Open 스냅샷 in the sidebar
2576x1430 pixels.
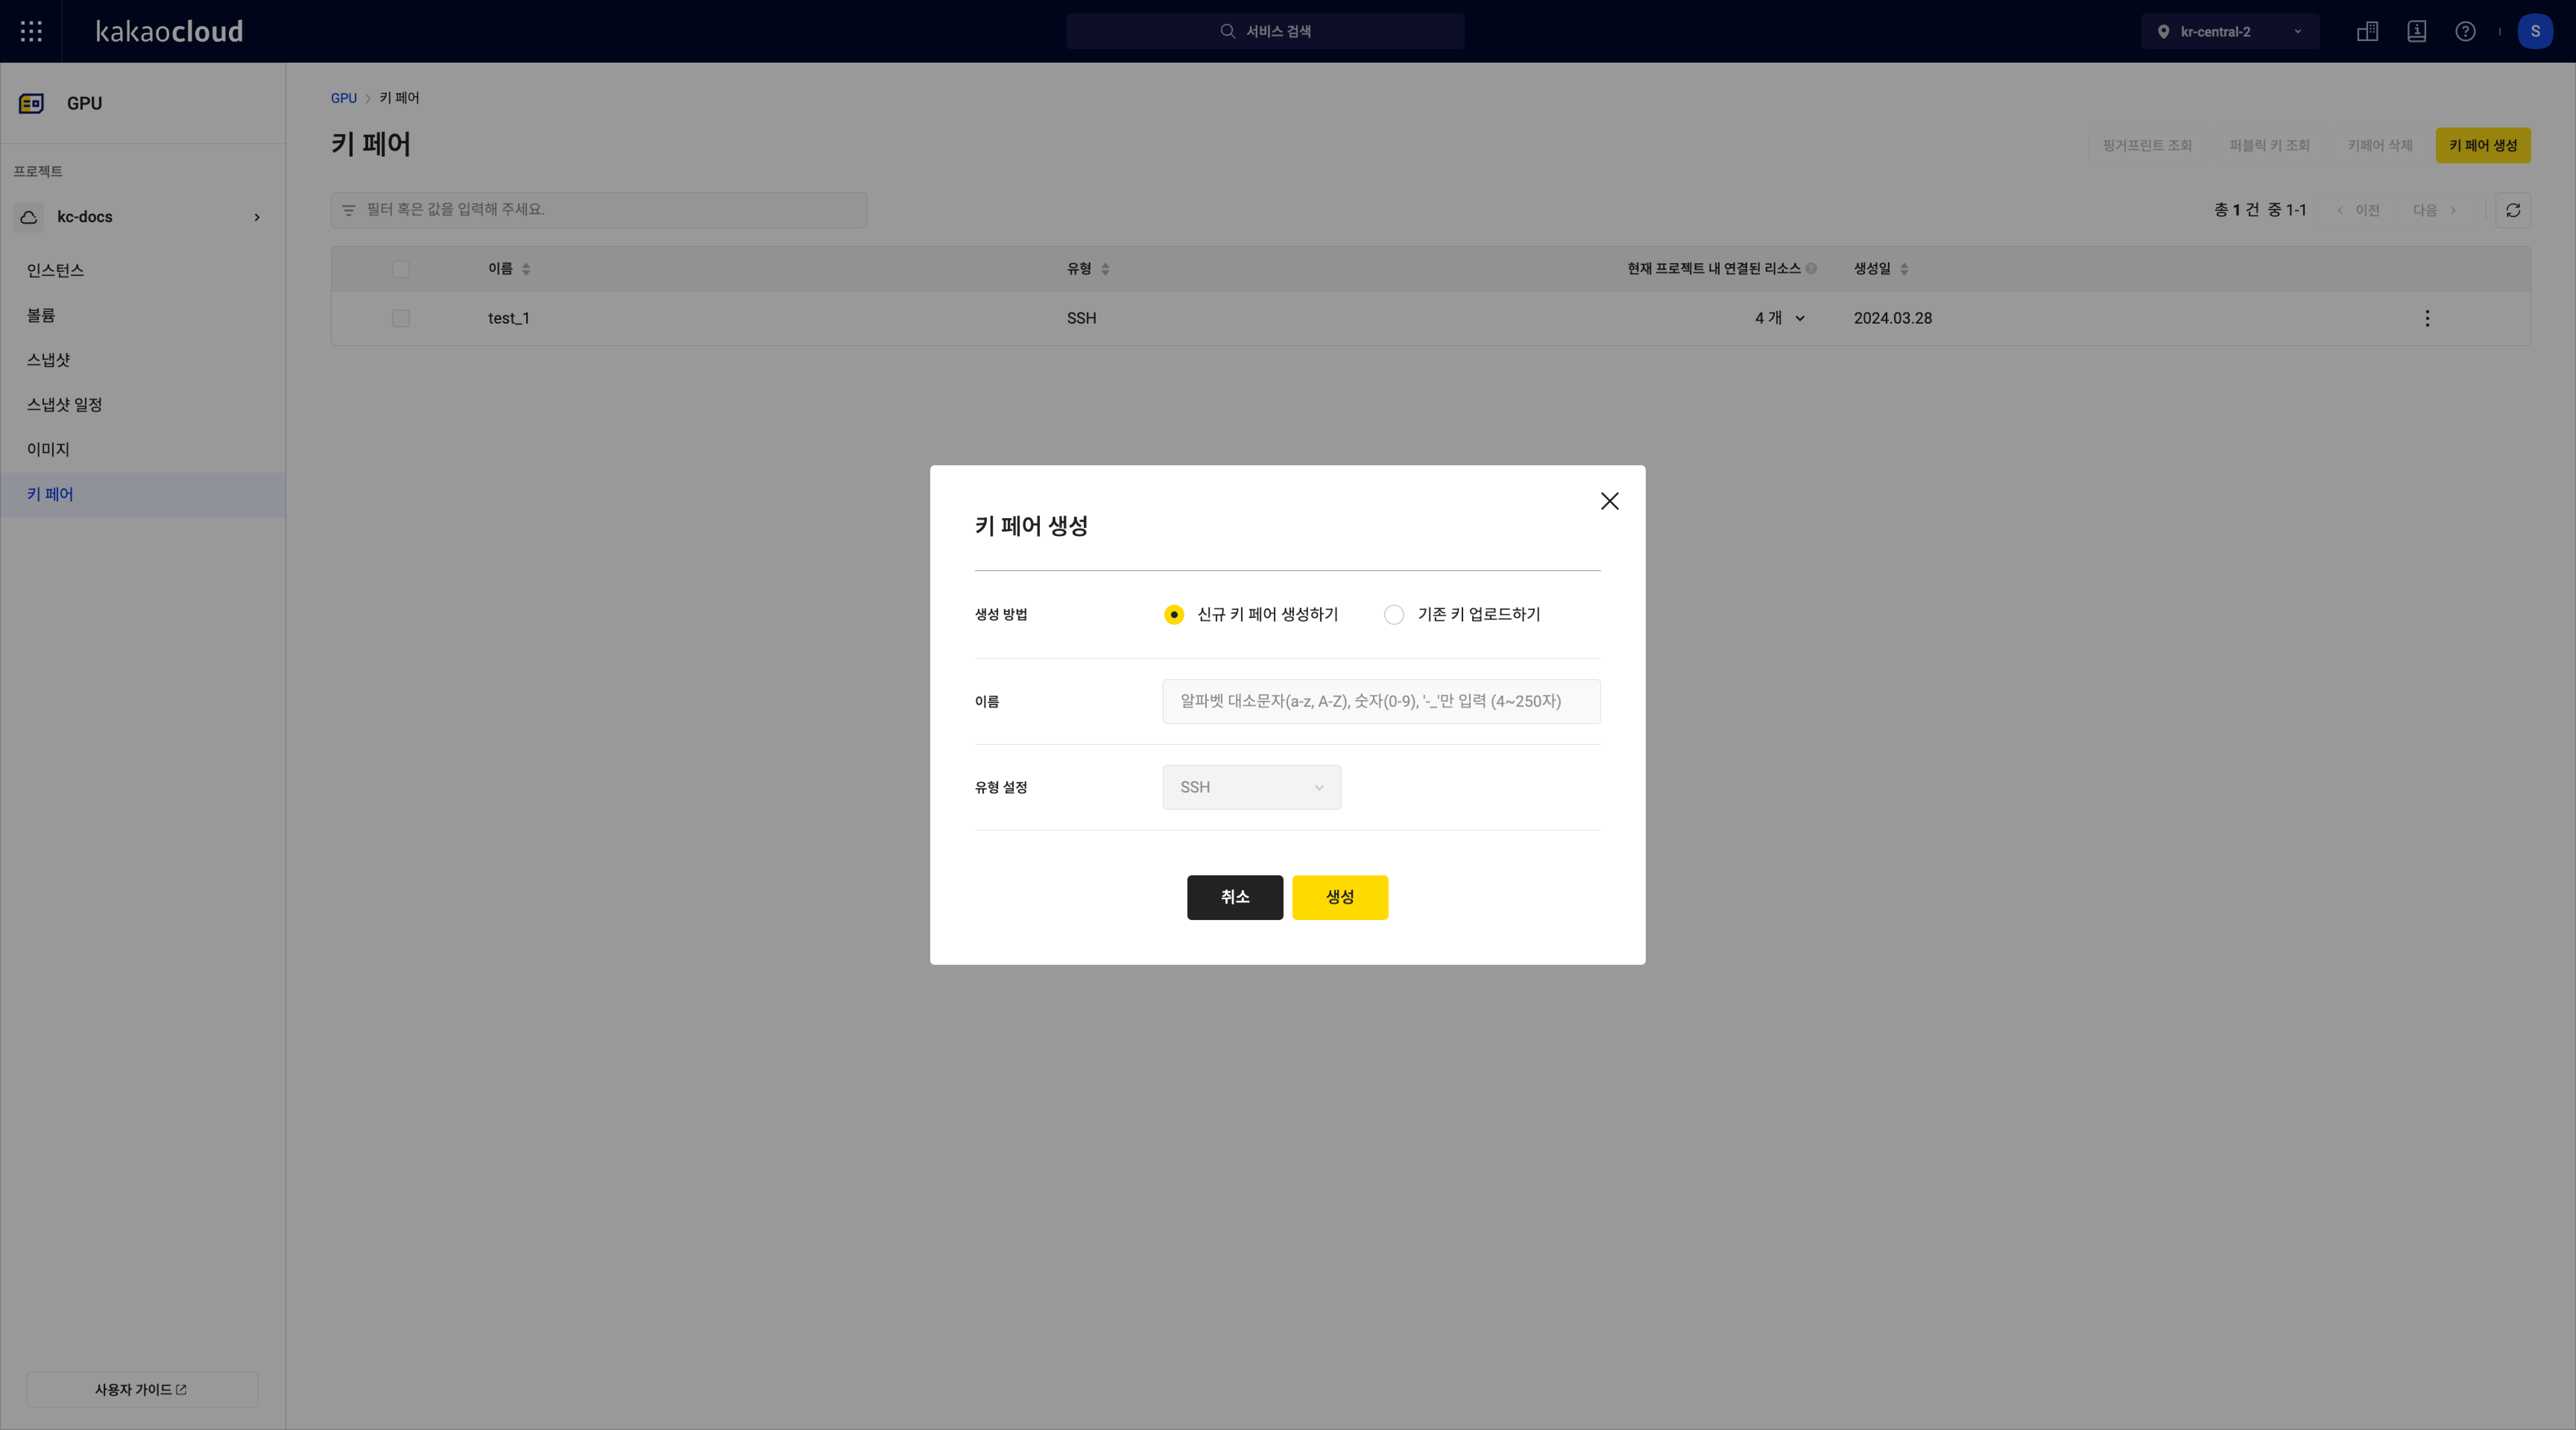point(143,360)
